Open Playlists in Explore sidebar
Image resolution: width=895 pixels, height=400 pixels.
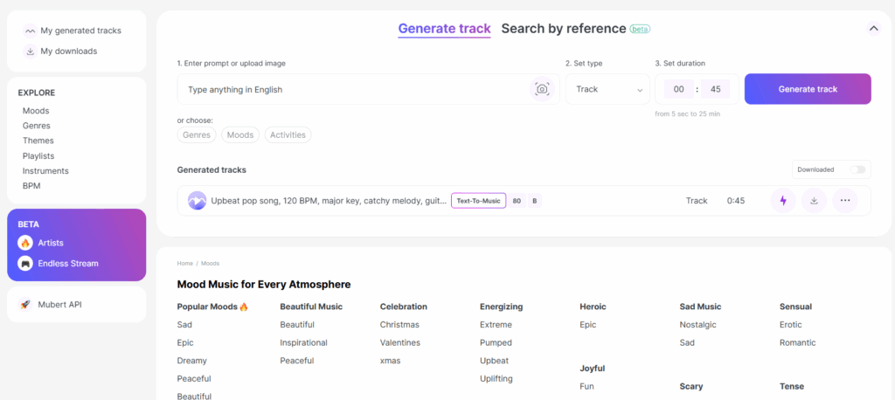[38, 155]
